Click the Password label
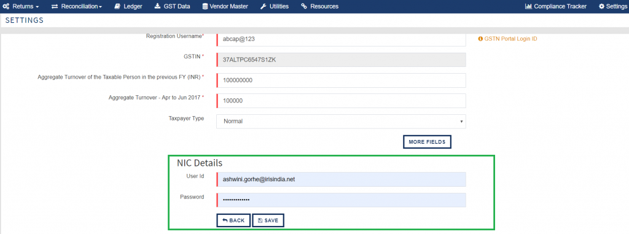 point(192,197)
